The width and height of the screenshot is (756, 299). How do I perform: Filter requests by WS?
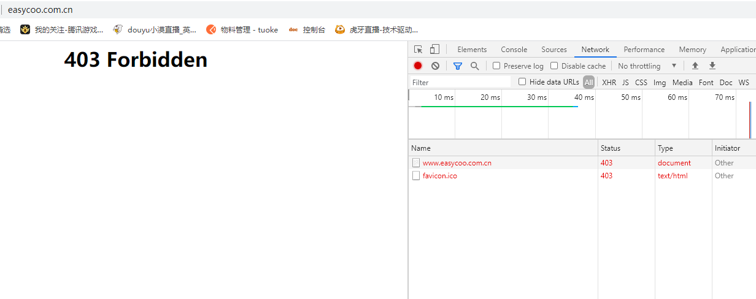(744, 82)
